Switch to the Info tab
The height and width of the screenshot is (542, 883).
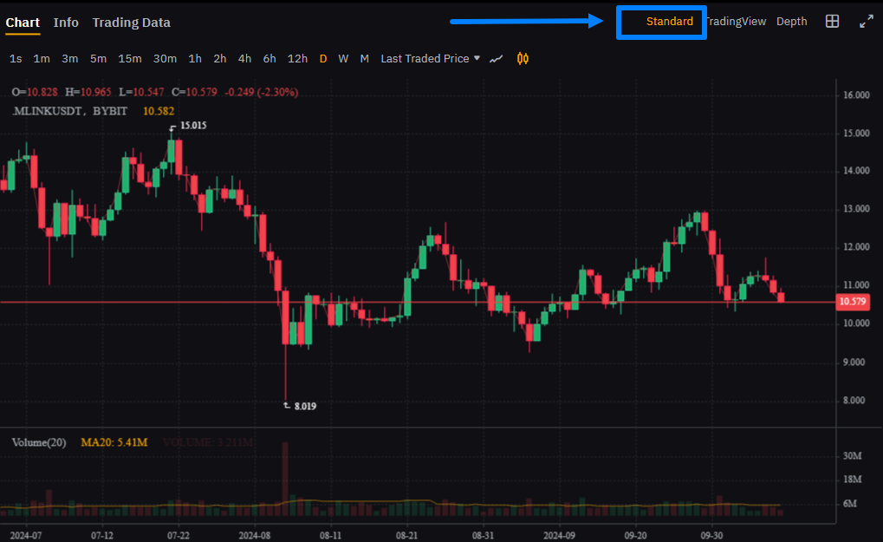click(x=66, y=23)
